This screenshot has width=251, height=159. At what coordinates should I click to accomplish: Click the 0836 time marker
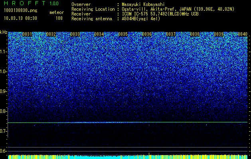147,34
